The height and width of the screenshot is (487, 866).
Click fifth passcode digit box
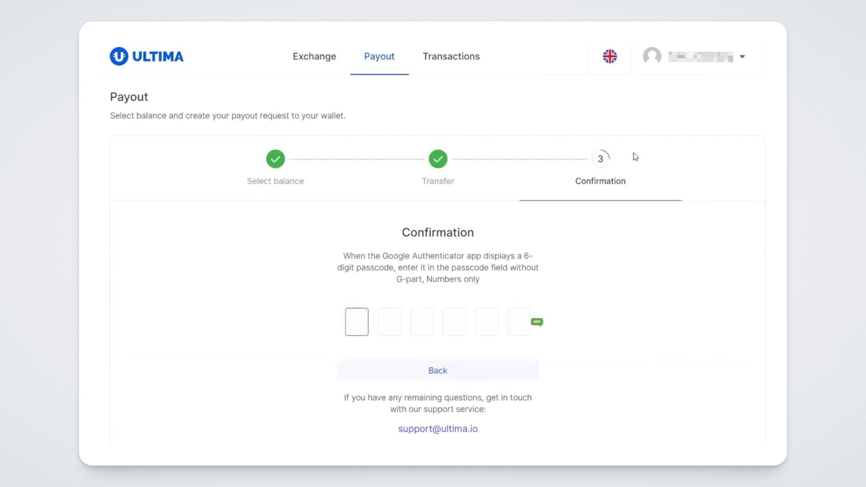(x=487, y=322)
